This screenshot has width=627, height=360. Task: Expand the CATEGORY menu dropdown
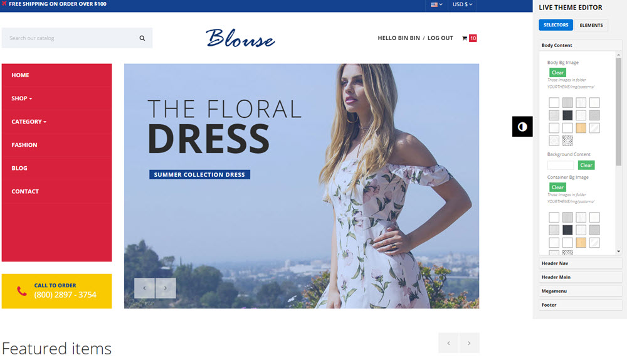(x=29, y=122)
